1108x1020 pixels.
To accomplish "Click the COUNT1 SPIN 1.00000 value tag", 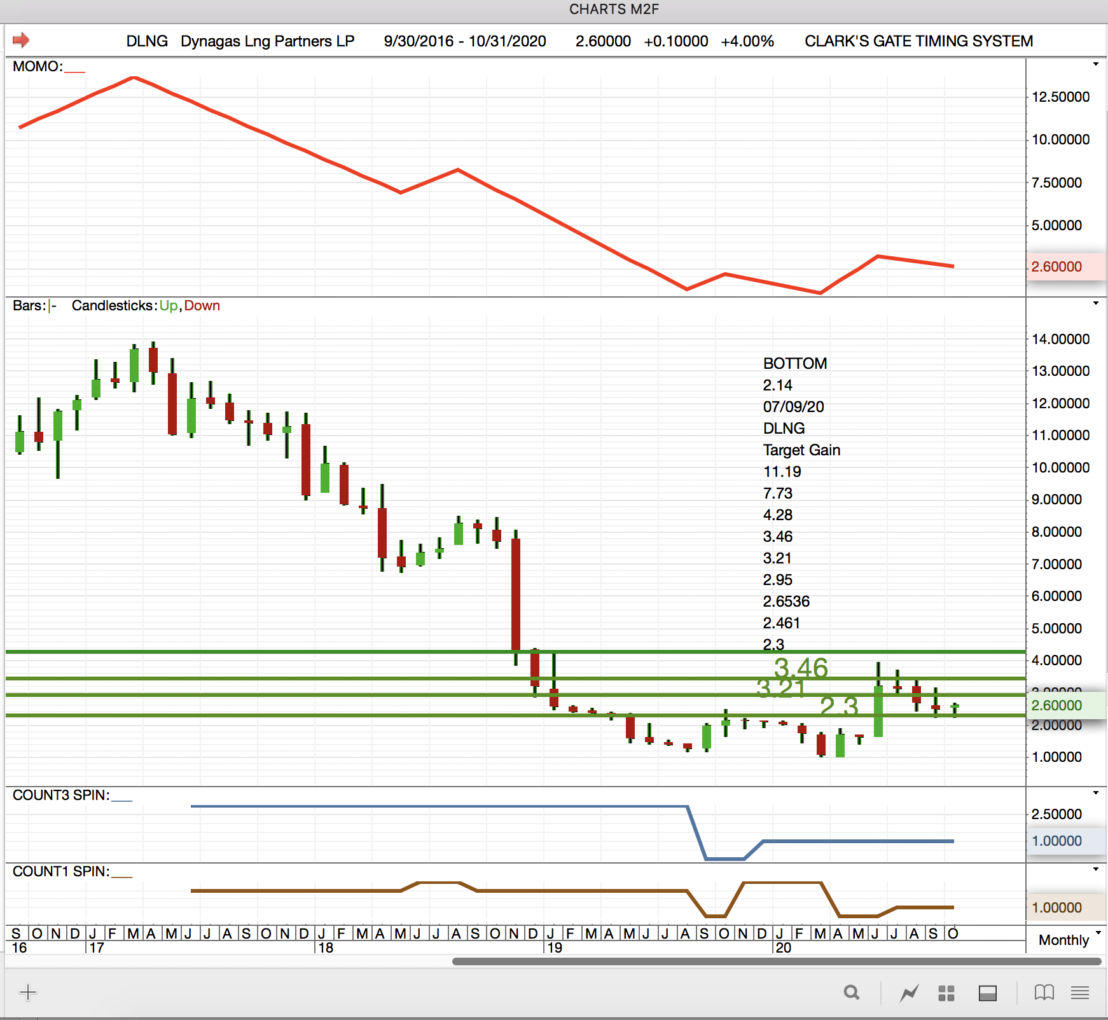I will (1066, 907).
